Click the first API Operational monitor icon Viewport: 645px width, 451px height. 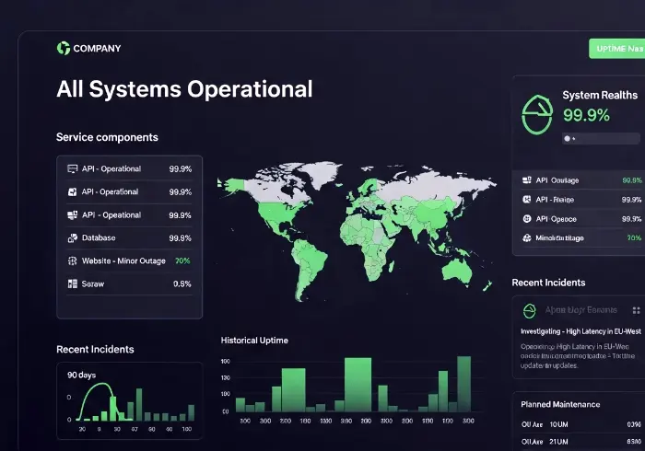click(x=73, y=168)
